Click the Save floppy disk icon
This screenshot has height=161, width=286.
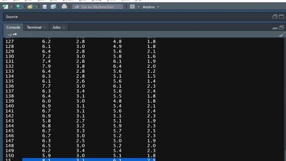coord(45,7)
